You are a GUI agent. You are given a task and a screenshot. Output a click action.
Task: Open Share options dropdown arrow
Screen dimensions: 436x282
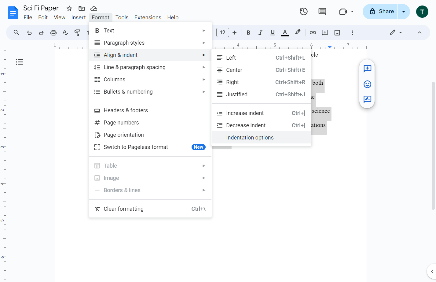404,12
